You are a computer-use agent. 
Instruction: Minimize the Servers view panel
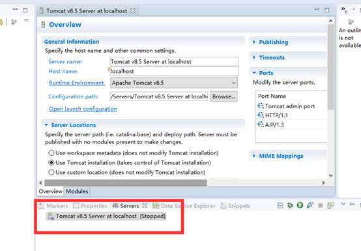point(352,204)
